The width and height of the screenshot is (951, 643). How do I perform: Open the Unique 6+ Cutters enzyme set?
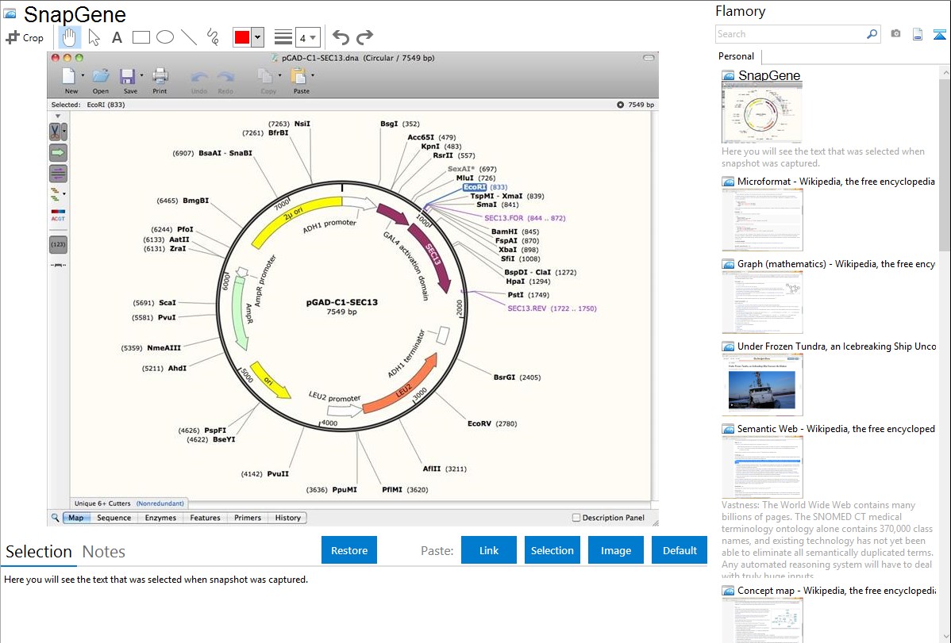click(129, 503)
